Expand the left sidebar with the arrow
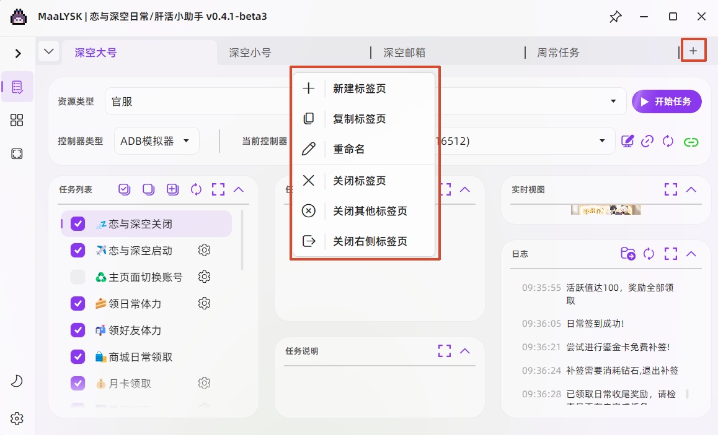The image size is (718, 435). 18,53
